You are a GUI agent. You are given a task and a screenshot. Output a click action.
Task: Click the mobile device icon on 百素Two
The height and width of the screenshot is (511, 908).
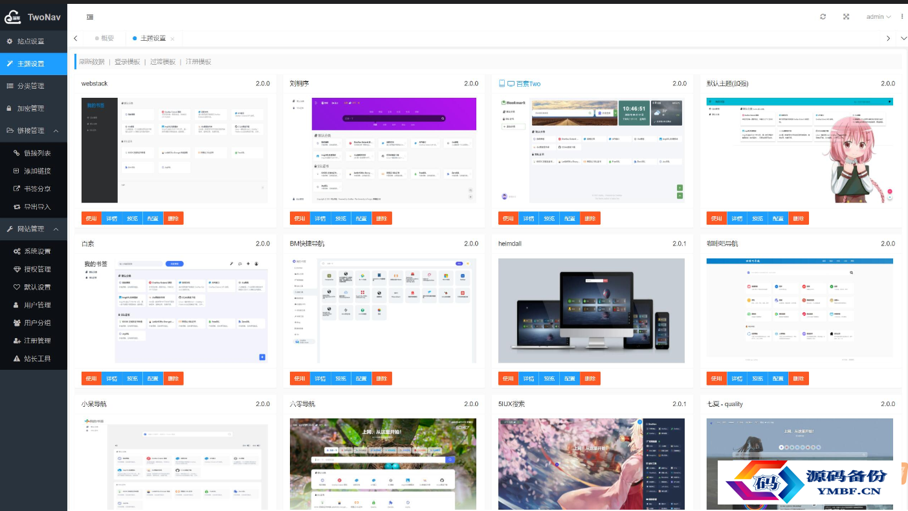click(502, 84)
